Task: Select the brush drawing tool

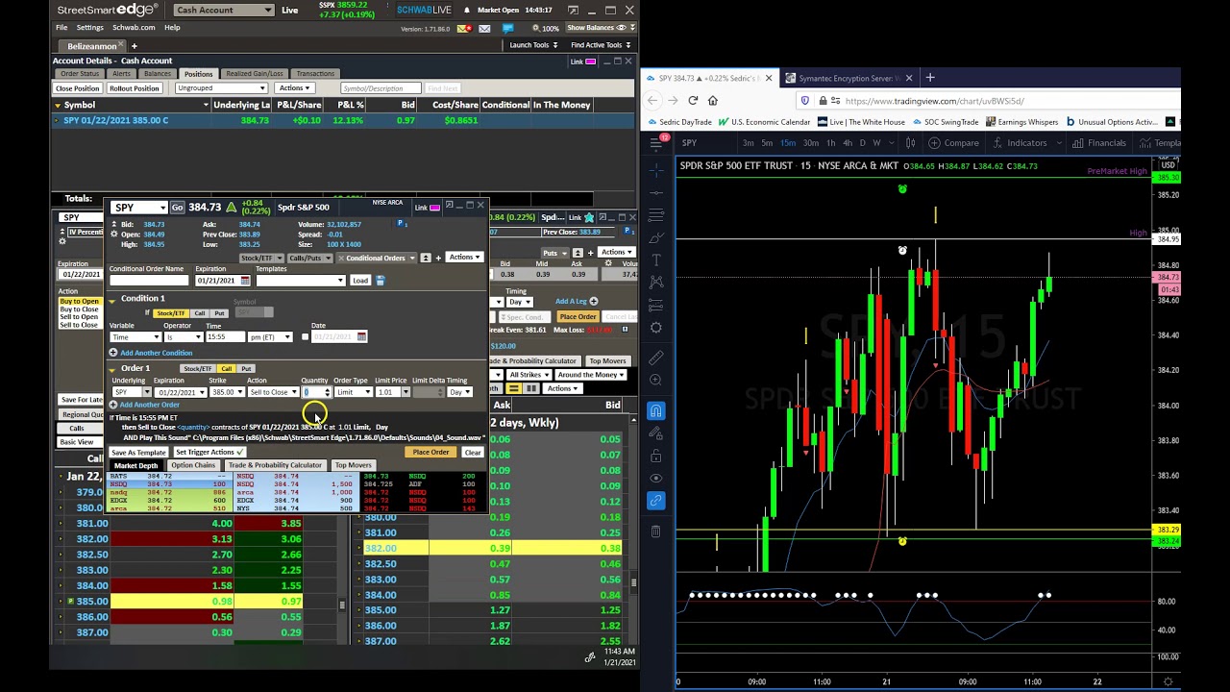Action: click(x=656, y=236)
